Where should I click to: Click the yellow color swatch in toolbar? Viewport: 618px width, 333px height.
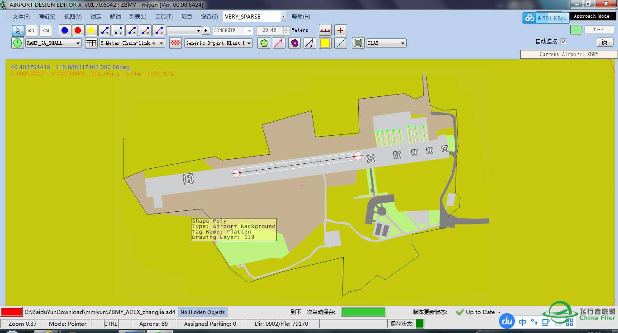point(325,43)
